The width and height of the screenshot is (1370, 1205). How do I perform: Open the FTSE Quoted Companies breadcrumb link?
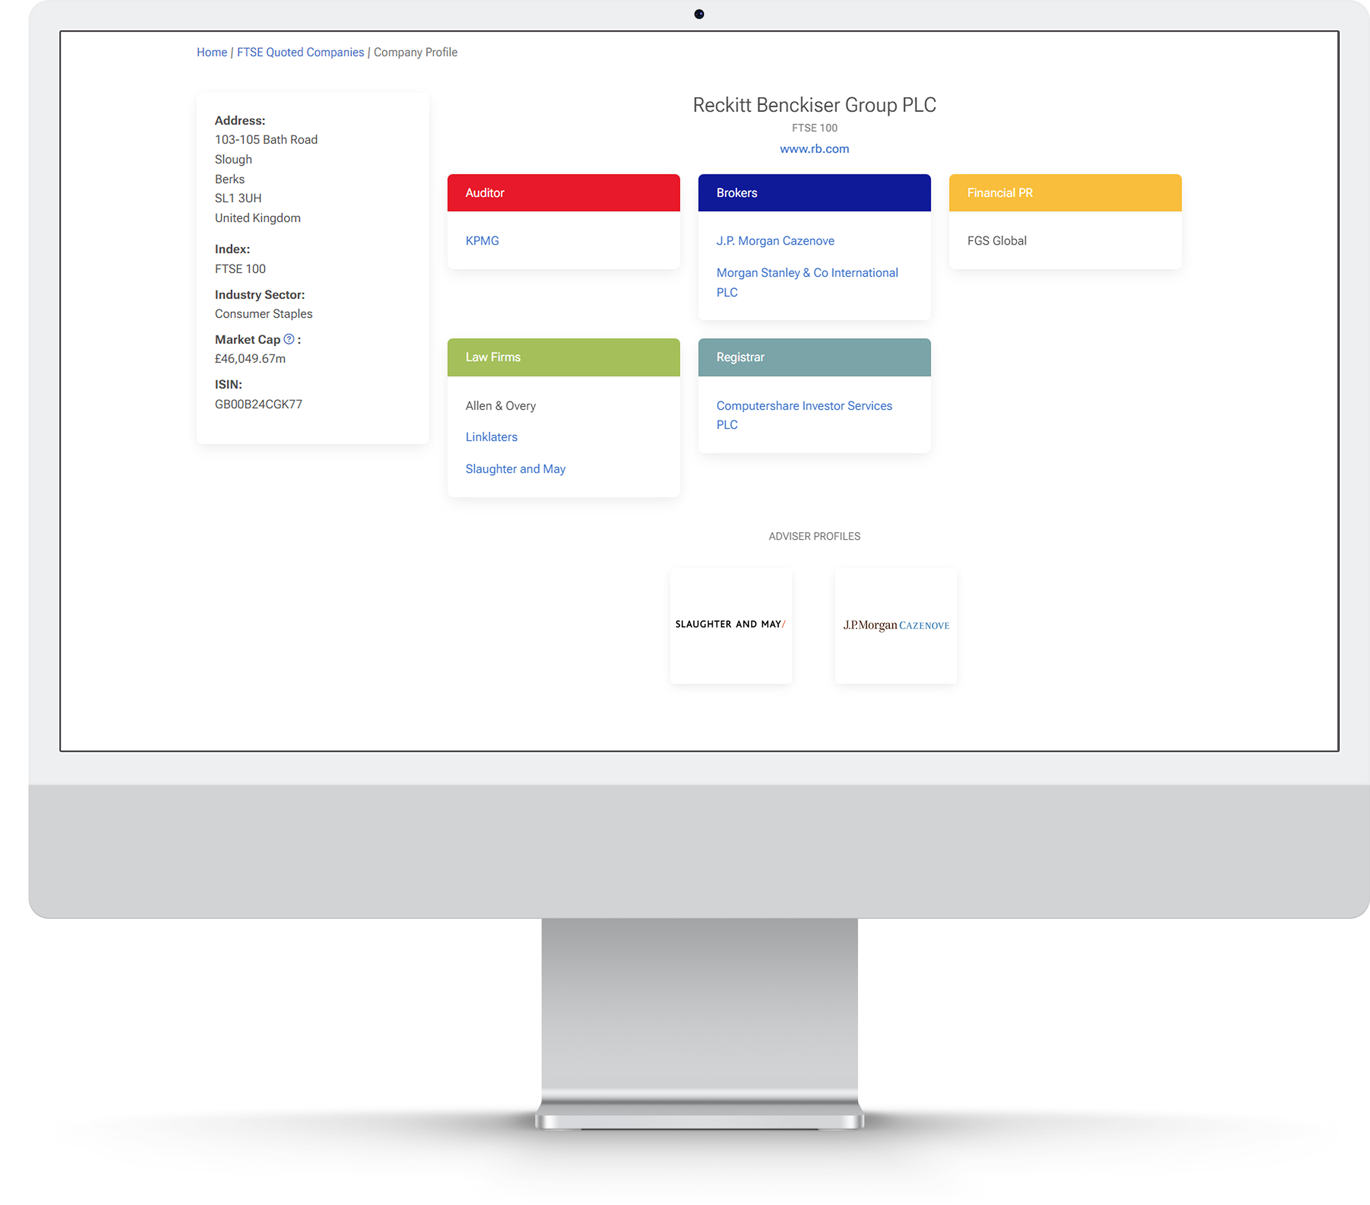click(300, 51)
